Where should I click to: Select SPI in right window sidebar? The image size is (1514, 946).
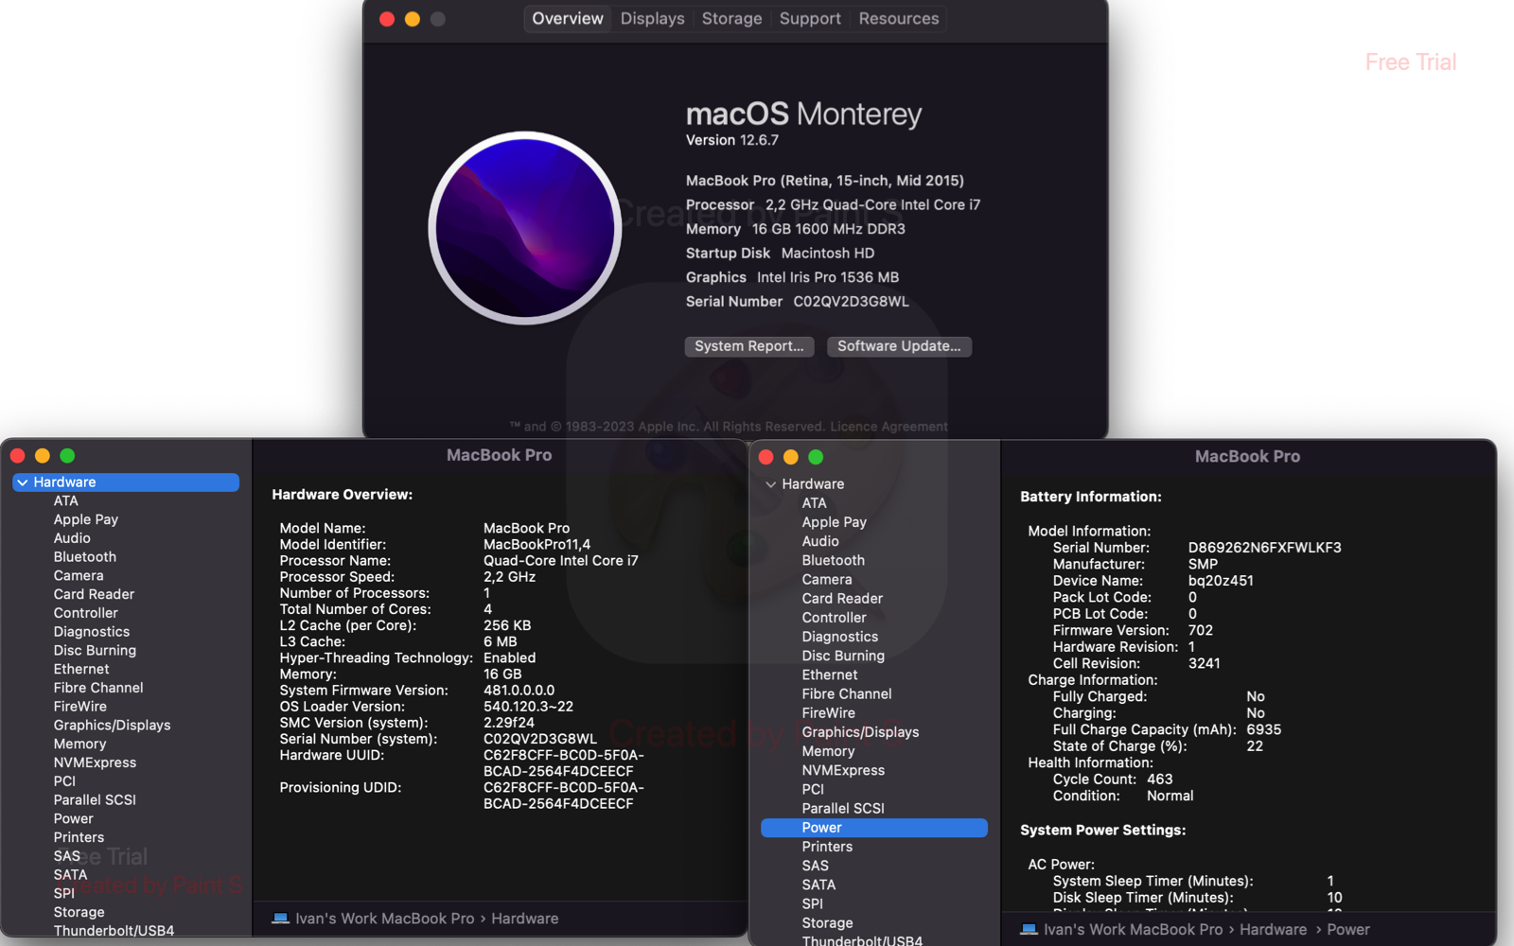[813, 904]
